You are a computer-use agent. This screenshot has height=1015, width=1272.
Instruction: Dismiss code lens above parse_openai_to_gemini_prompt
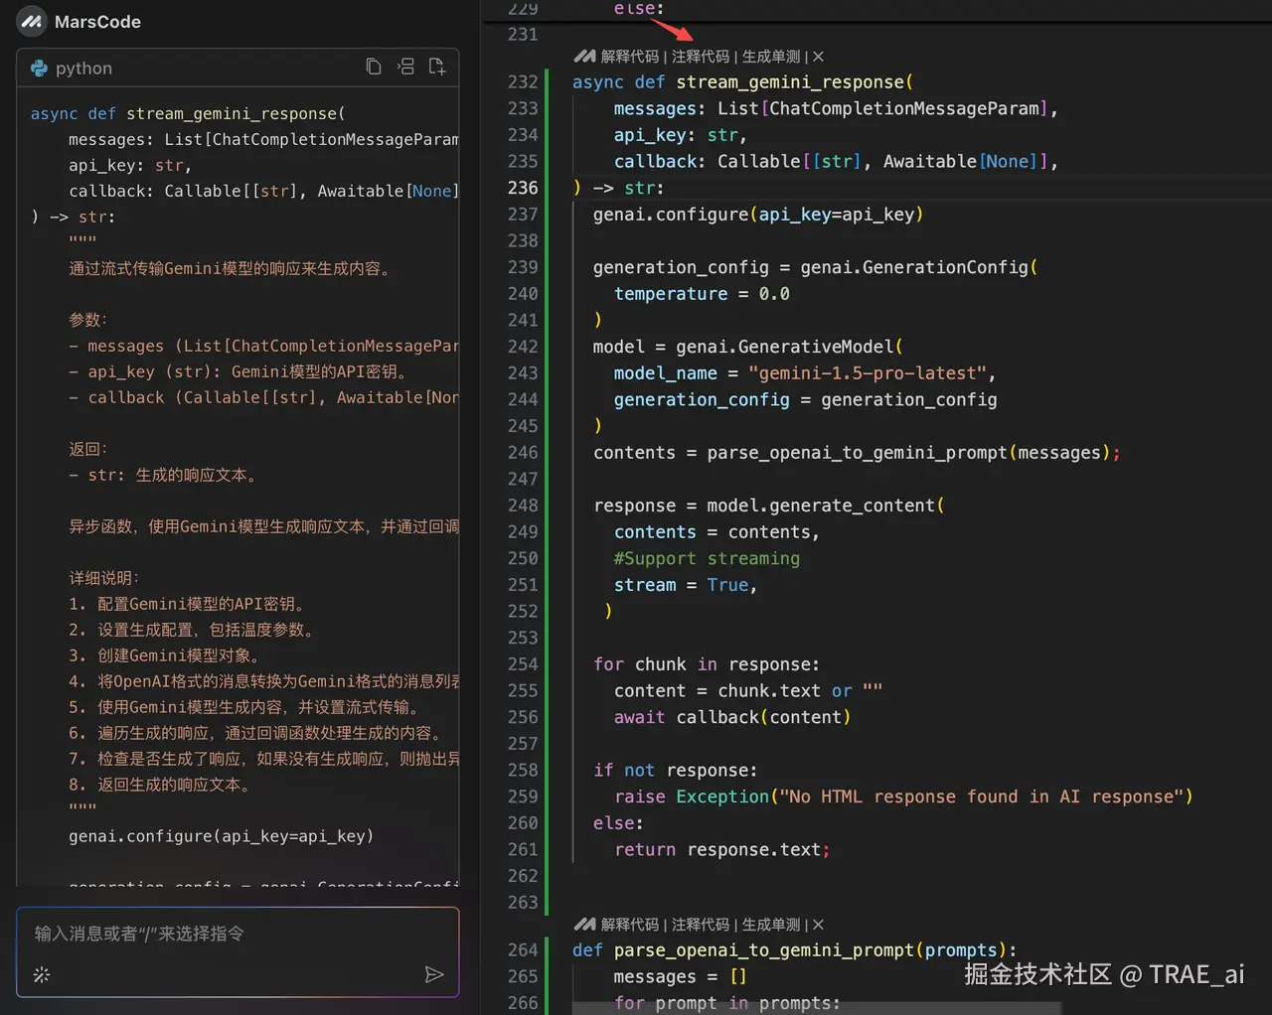pos(818,925)
